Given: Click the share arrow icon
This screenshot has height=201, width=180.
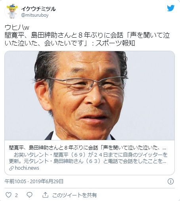Looking at the screenshot, I should click(x=45, y=195).
